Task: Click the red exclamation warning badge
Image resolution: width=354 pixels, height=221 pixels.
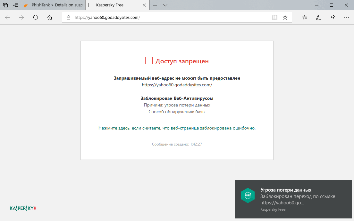Action: coord(148,60)
